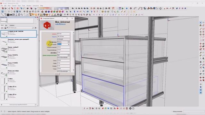Click the component search magnifier icon

pyautogui.click(x=33, y=28)
